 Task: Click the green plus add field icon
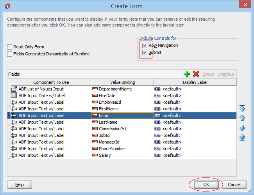point(187,74)
